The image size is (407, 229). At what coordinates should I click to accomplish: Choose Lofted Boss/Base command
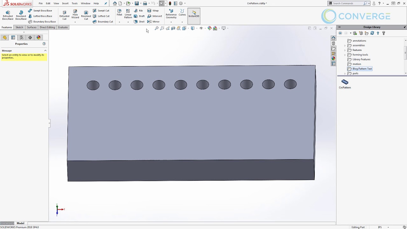40,16
